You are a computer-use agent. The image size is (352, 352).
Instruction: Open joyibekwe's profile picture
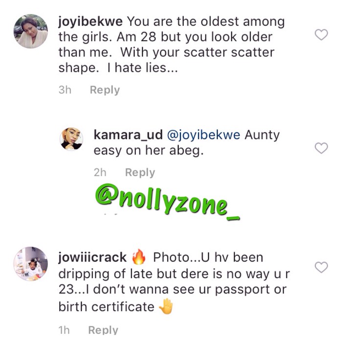click(30, 31)
